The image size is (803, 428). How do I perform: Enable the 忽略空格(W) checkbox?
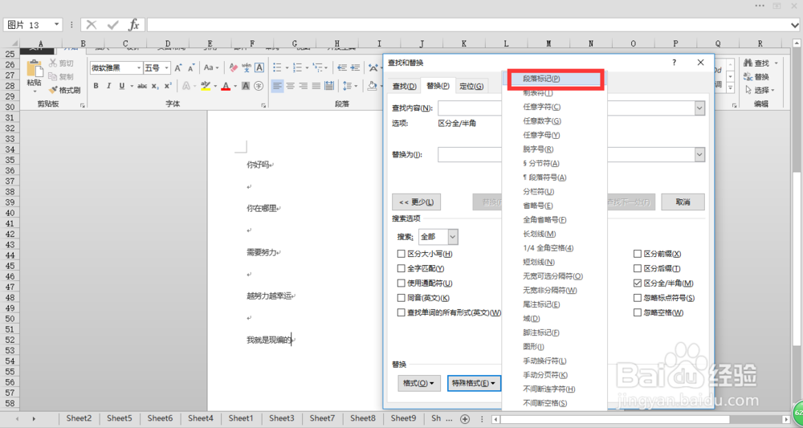(x=638, y=312)
